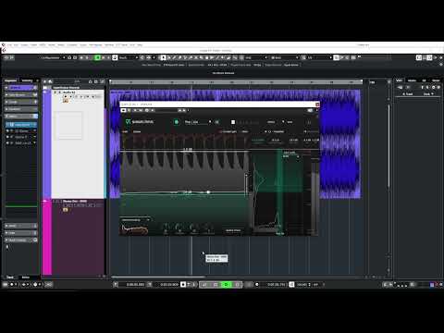Open dropdown arrow of second insert slot
The image size is (444, 333).
click(34, 130)
